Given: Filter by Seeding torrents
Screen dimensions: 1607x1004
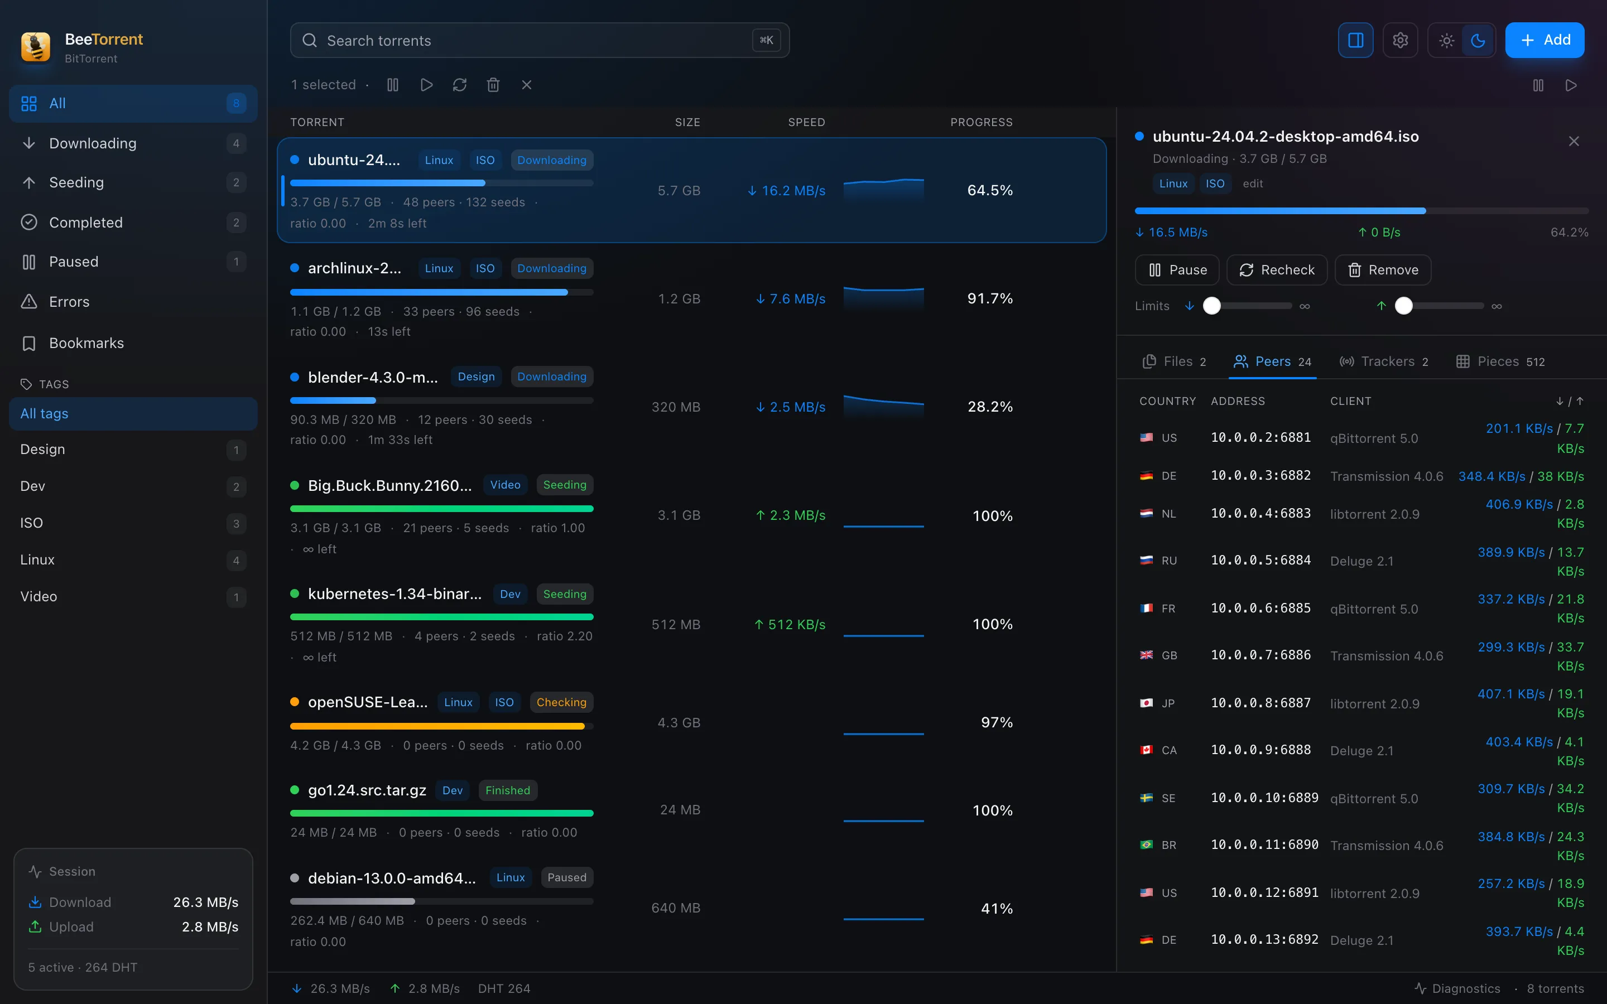Looking at the screenshot, I should click(133, 182).
